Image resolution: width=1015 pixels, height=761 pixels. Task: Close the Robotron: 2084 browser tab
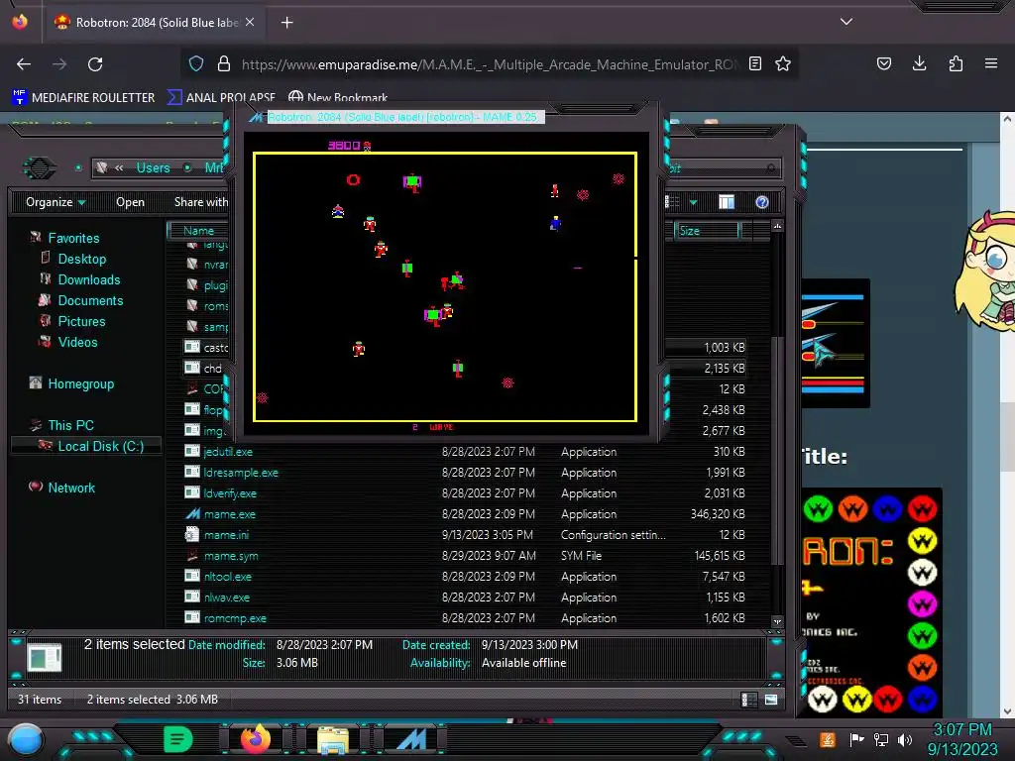pyautogui.click(x=250, y=22)
